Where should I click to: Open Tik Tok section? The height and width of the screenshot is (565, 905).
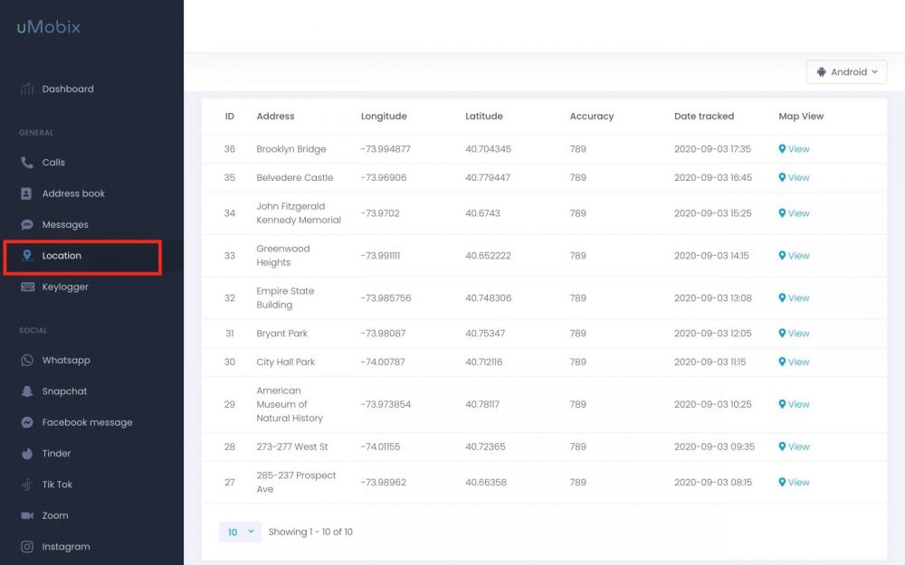pyautogui.click(x=57, y=485)
